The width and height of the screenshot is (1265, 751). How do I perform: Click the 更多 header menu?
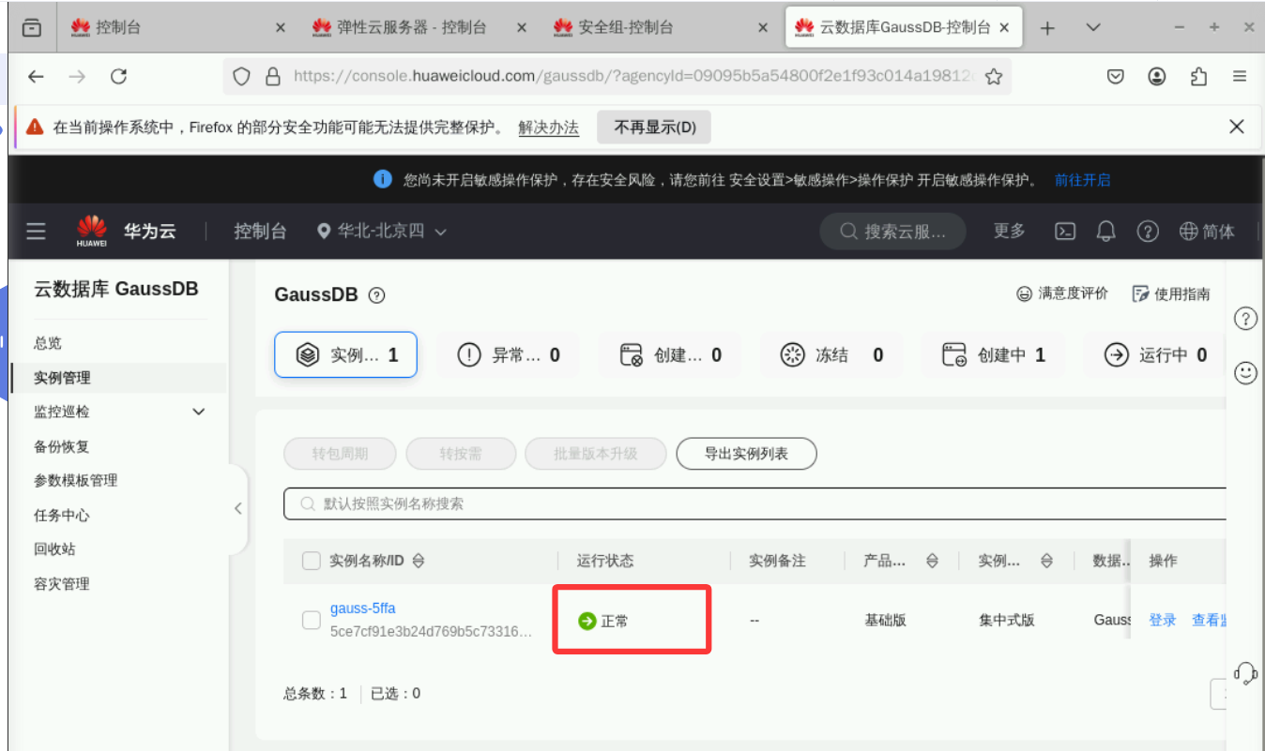pos(1010,231)
